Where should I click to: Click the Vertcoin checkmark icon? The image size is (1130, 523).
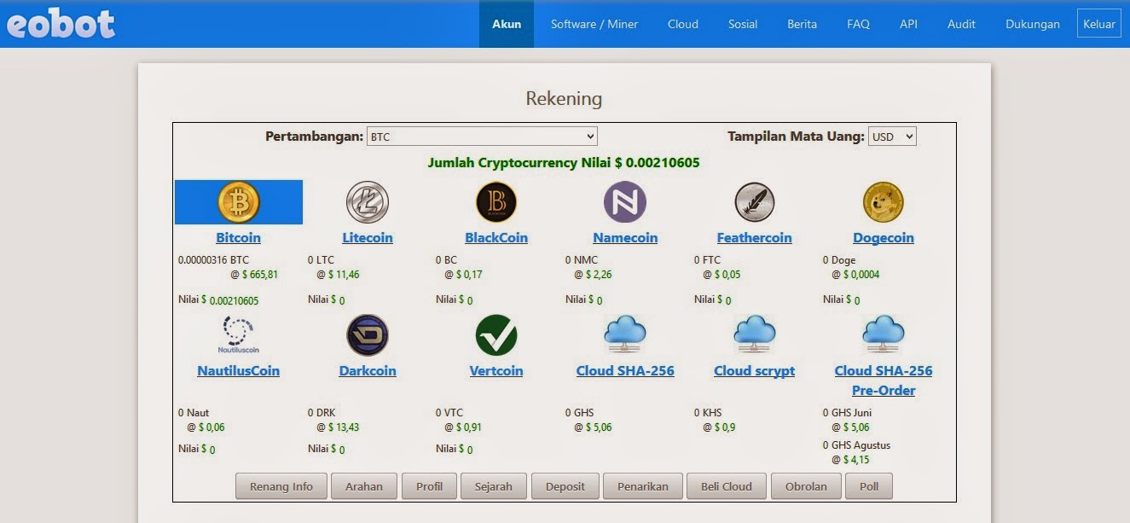click(x=496, y=335)
